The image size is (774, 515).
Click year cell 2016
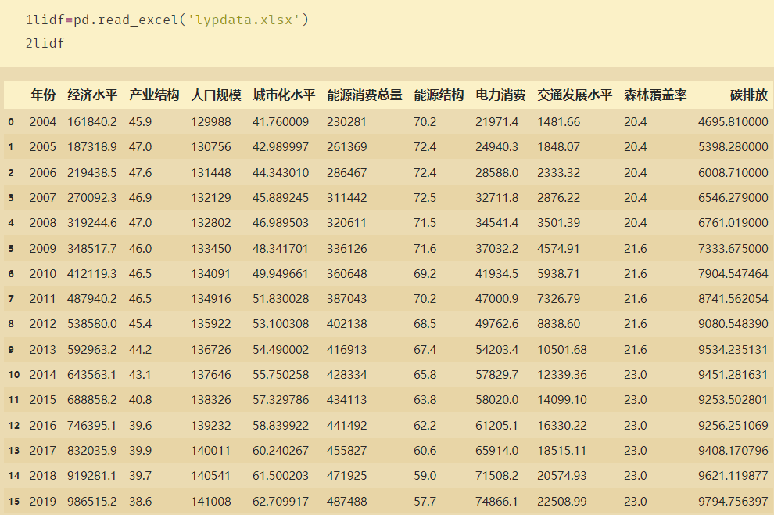point(43,426)
